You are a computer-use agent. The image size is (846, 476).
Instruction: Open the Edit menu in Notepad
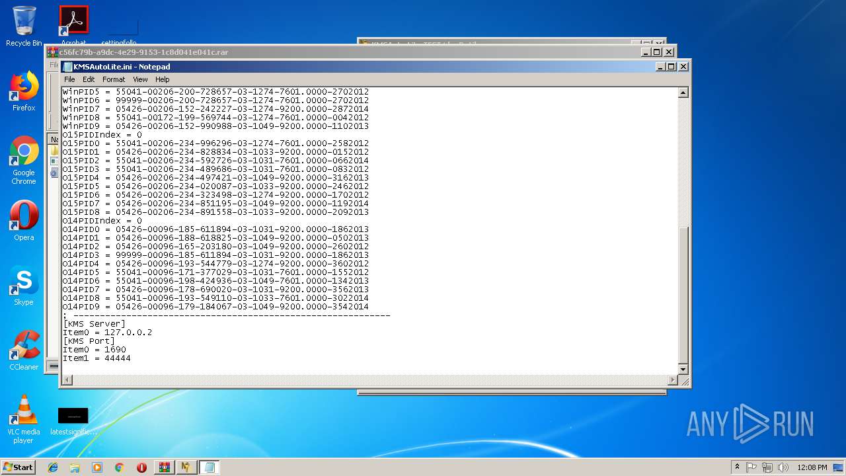89,79
